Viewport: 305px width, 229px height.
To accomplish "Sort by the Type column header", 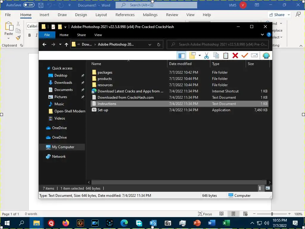I will click(x=216, y=64).
